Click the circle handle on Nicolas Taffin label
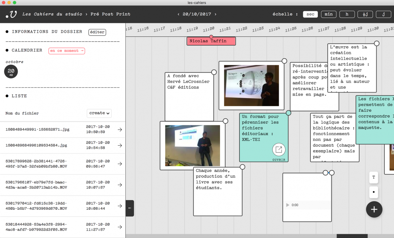Screen dimensions: 394x238 pos(211,37)
